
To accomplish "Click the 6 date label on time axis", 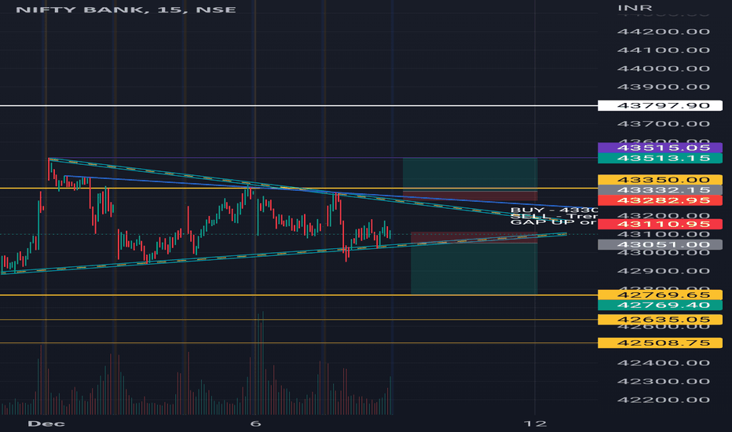I will (255, 423).
